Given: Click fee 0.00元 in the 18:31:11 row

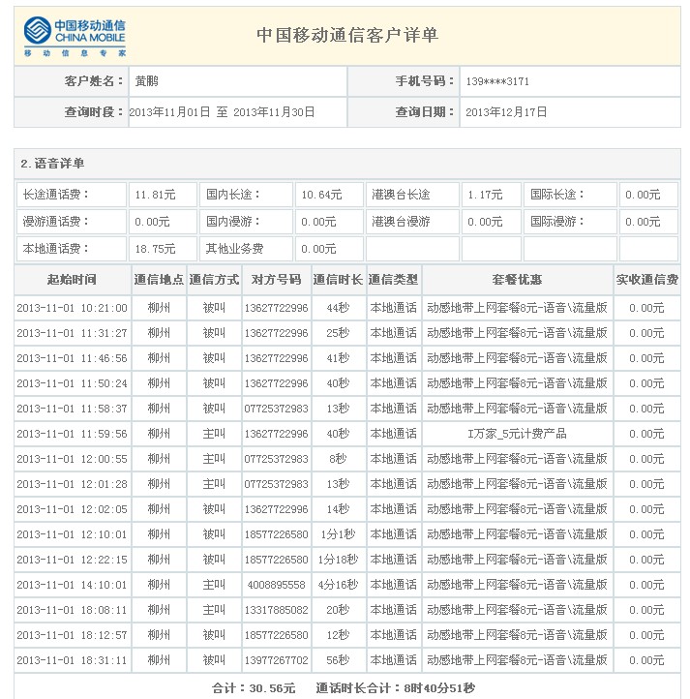Looking at the screenshot, I should point(646,660).
